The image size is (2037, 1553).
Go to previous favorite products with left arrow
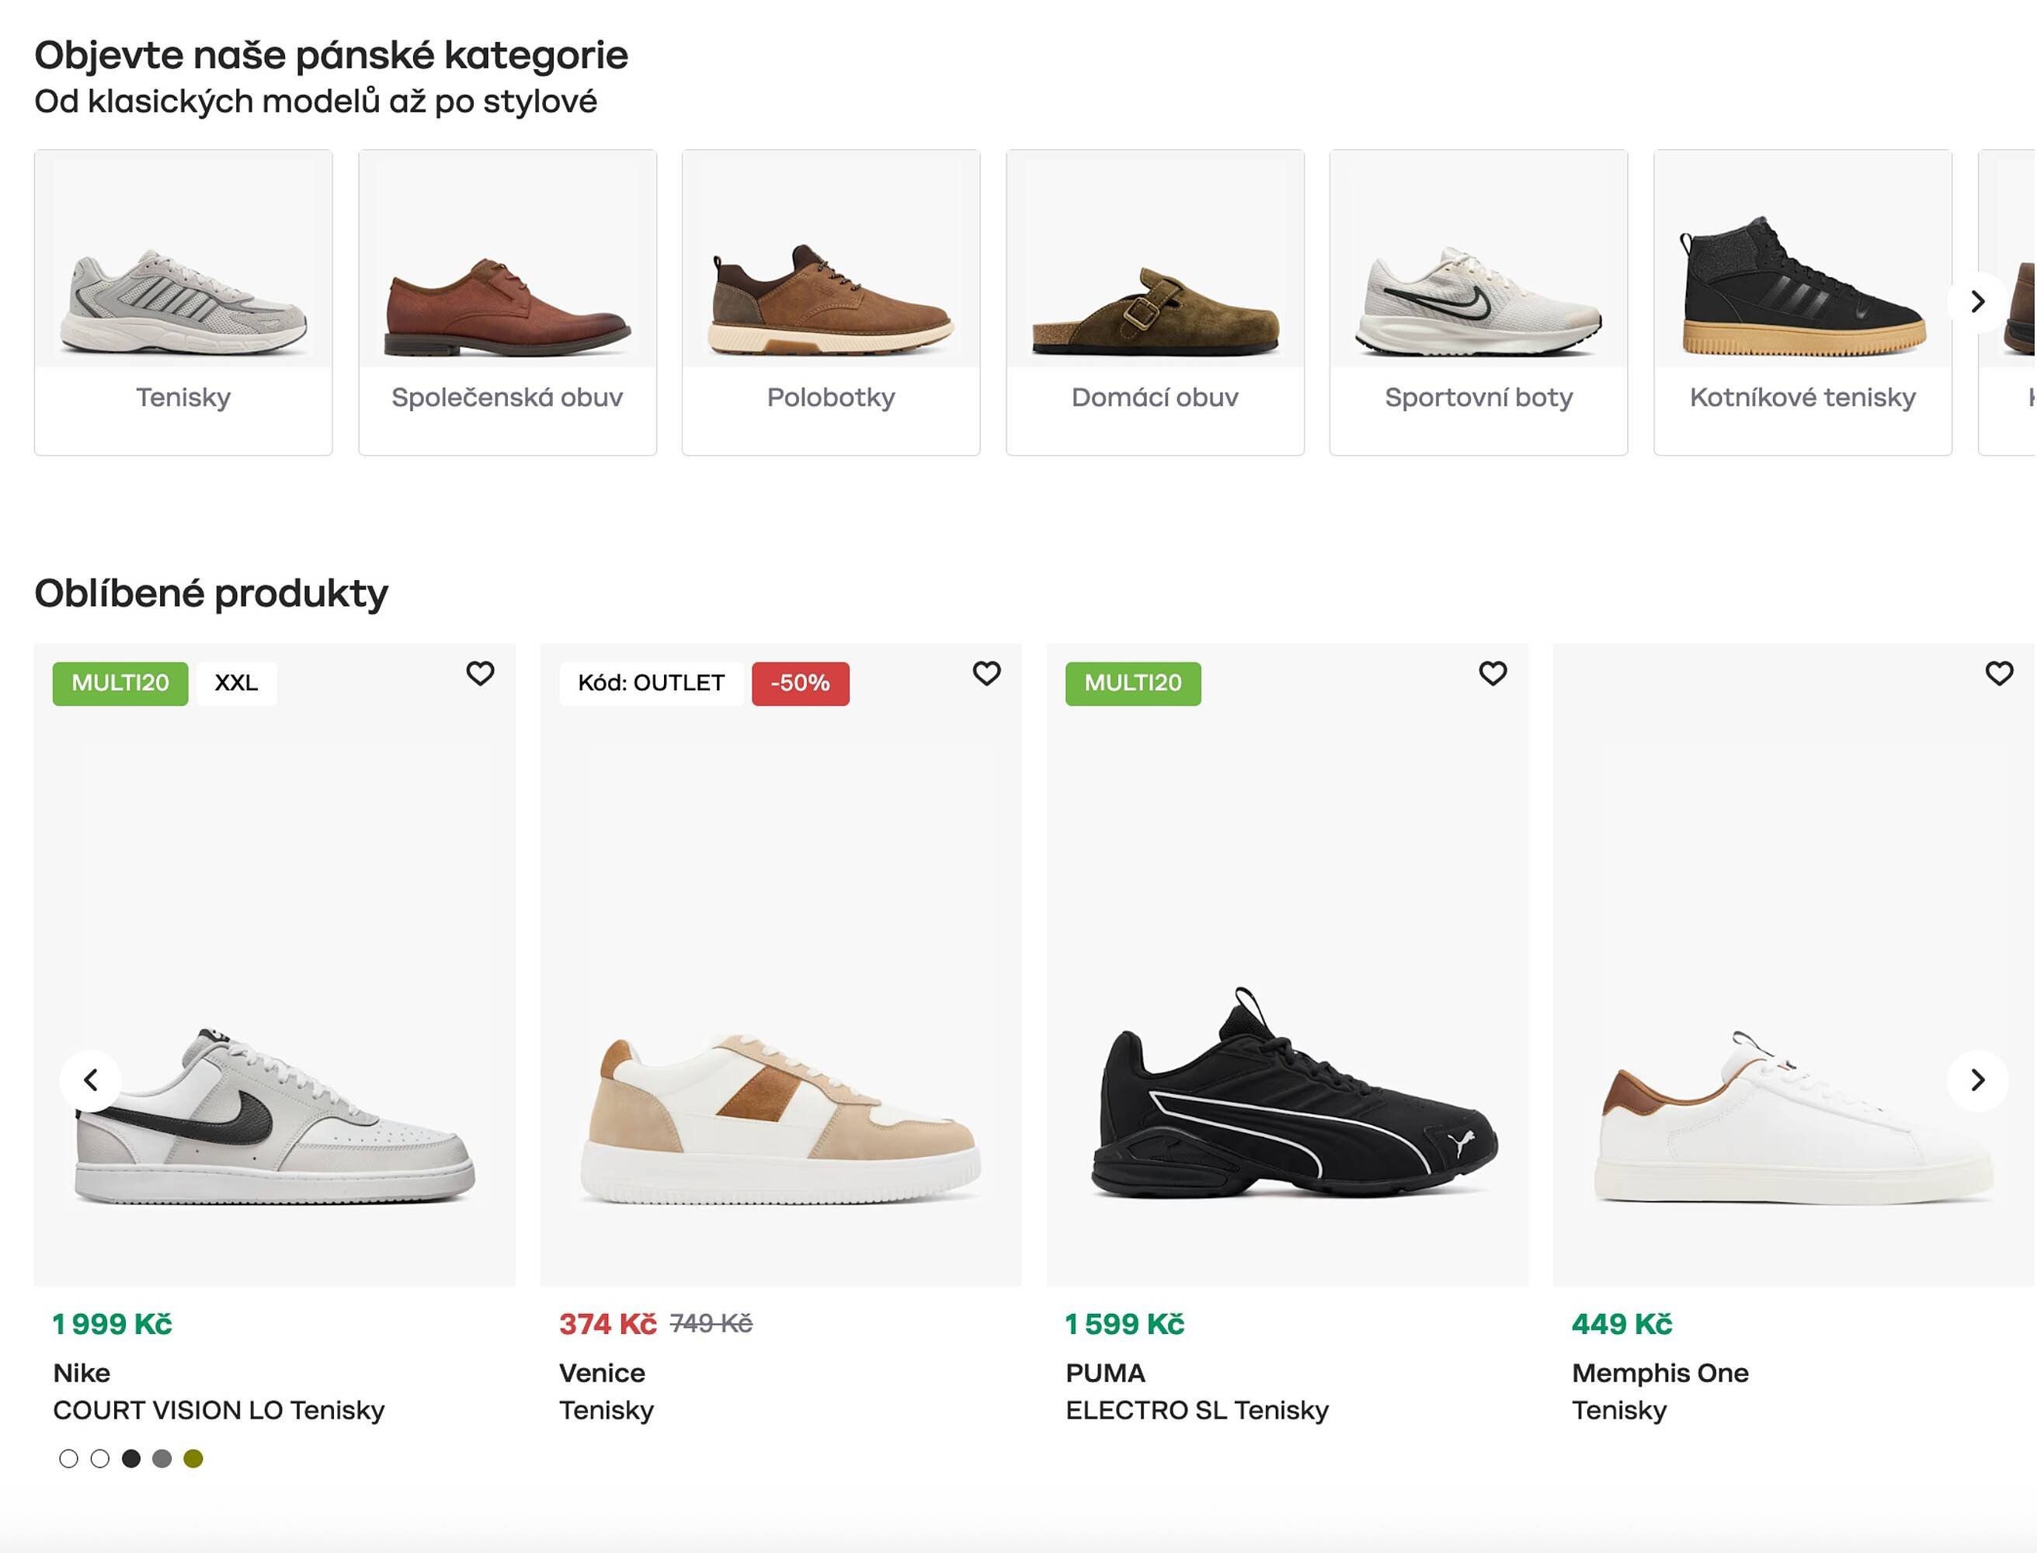click(x=91, y=1079)
